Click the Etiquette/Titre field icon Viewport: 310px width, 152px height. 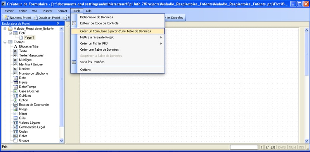click(16, 46)
